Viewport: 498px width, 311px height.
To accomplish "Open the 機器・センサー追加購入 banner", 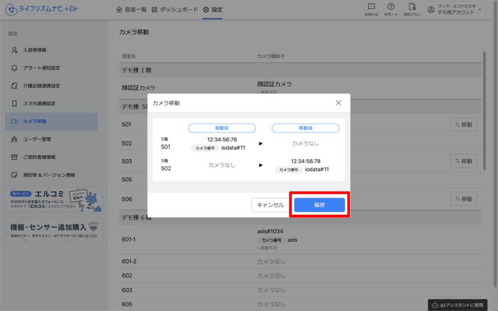I will coord(54,229).
